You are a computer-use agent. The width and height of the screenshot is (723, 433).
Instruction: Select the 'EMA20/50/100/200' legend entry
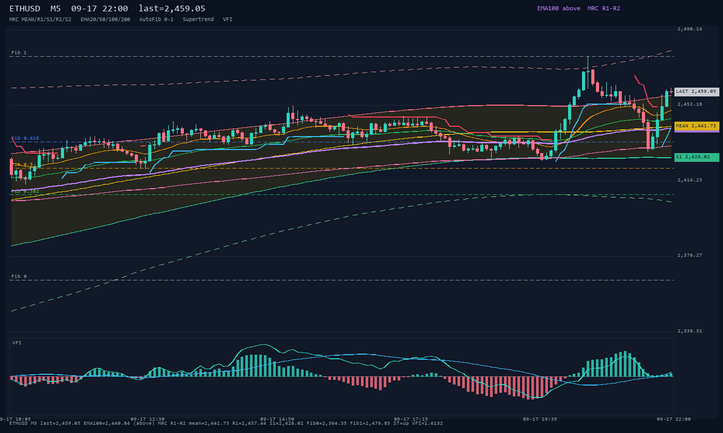pyautogui.click(x=105, y=19)
